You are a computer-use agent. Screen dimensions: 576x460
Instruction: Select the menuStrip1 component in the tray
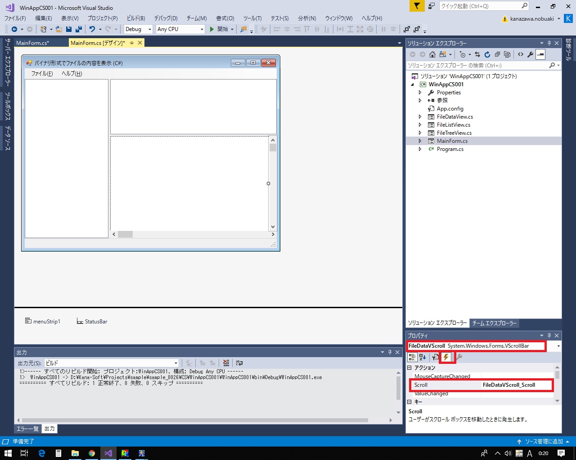click(42, 322)
